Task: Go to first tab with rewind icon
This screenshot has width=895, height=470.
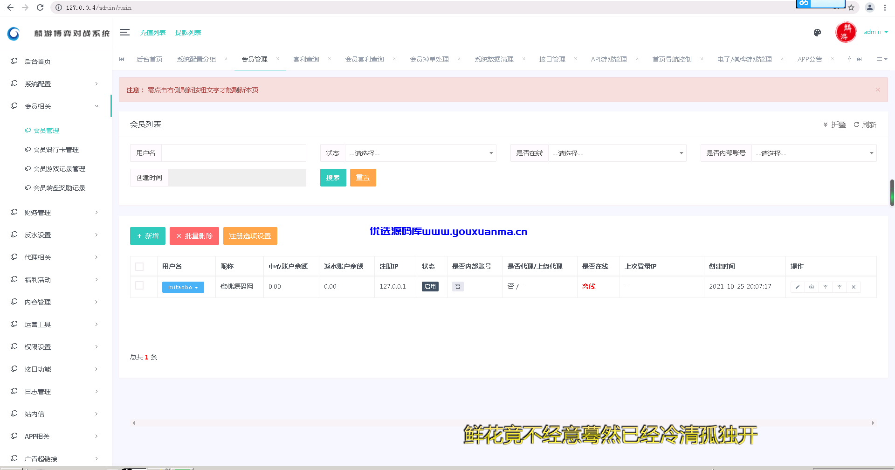Action: 122,59
